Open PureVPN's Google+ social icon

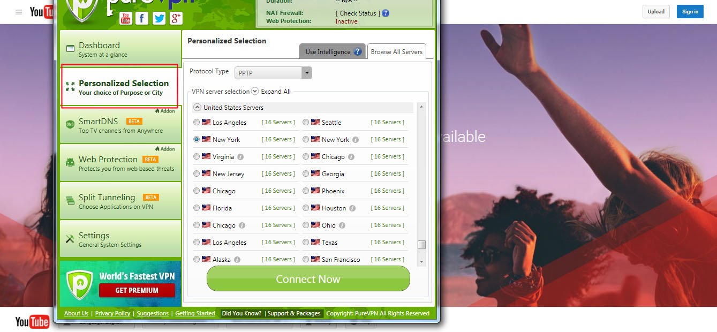click(x=176, y=18)
